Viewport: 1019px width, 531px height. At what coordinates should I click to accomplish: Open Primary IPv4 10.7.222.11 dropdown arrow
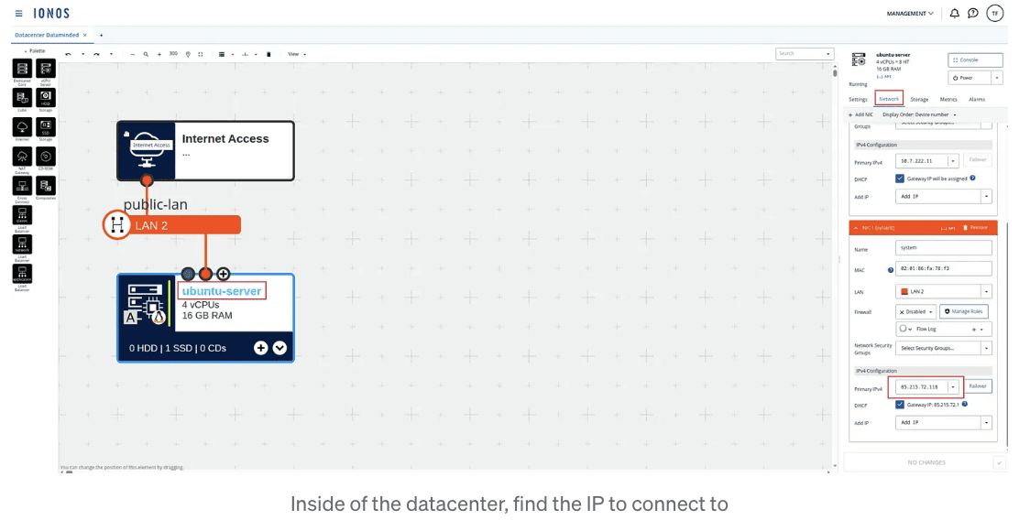953,161
